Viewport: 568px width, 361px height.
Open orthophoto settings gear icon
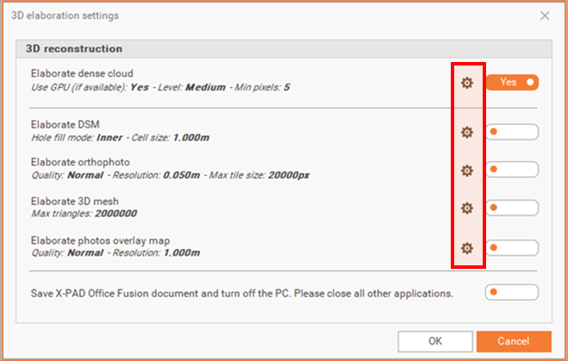pyautogui.click(x=467, y=170)
